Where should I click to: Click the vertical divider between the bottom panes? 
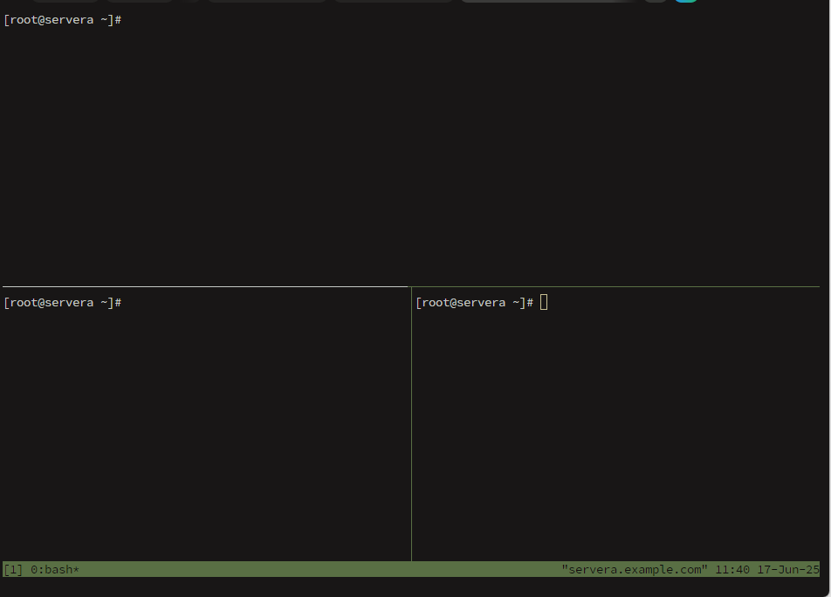(x=411, y=424)
